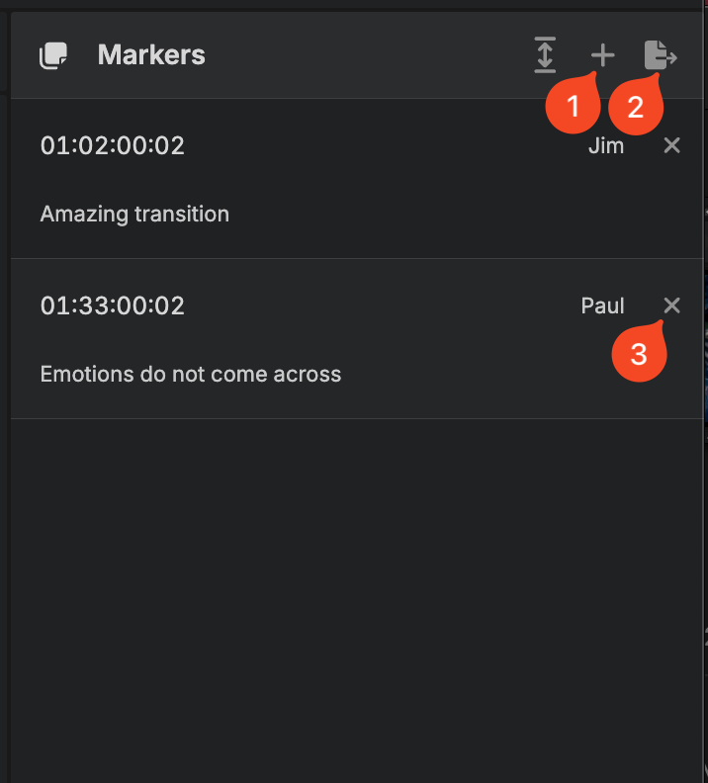
Task: Click the empty area below the markers list
Action: point(356,593)
